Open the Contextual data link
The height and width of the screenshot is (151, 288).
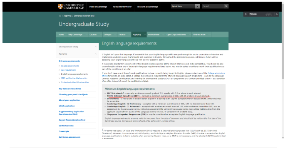point(66,126)
